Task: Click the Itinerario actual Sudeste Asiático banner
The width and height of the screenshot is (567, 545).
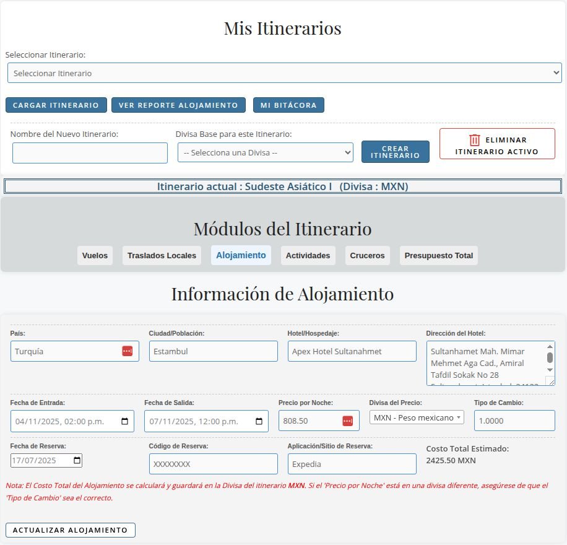Action: click(x=283, y=186)
